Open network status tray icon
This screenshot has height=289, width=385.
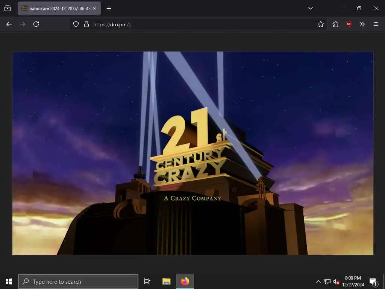[327, 281]
